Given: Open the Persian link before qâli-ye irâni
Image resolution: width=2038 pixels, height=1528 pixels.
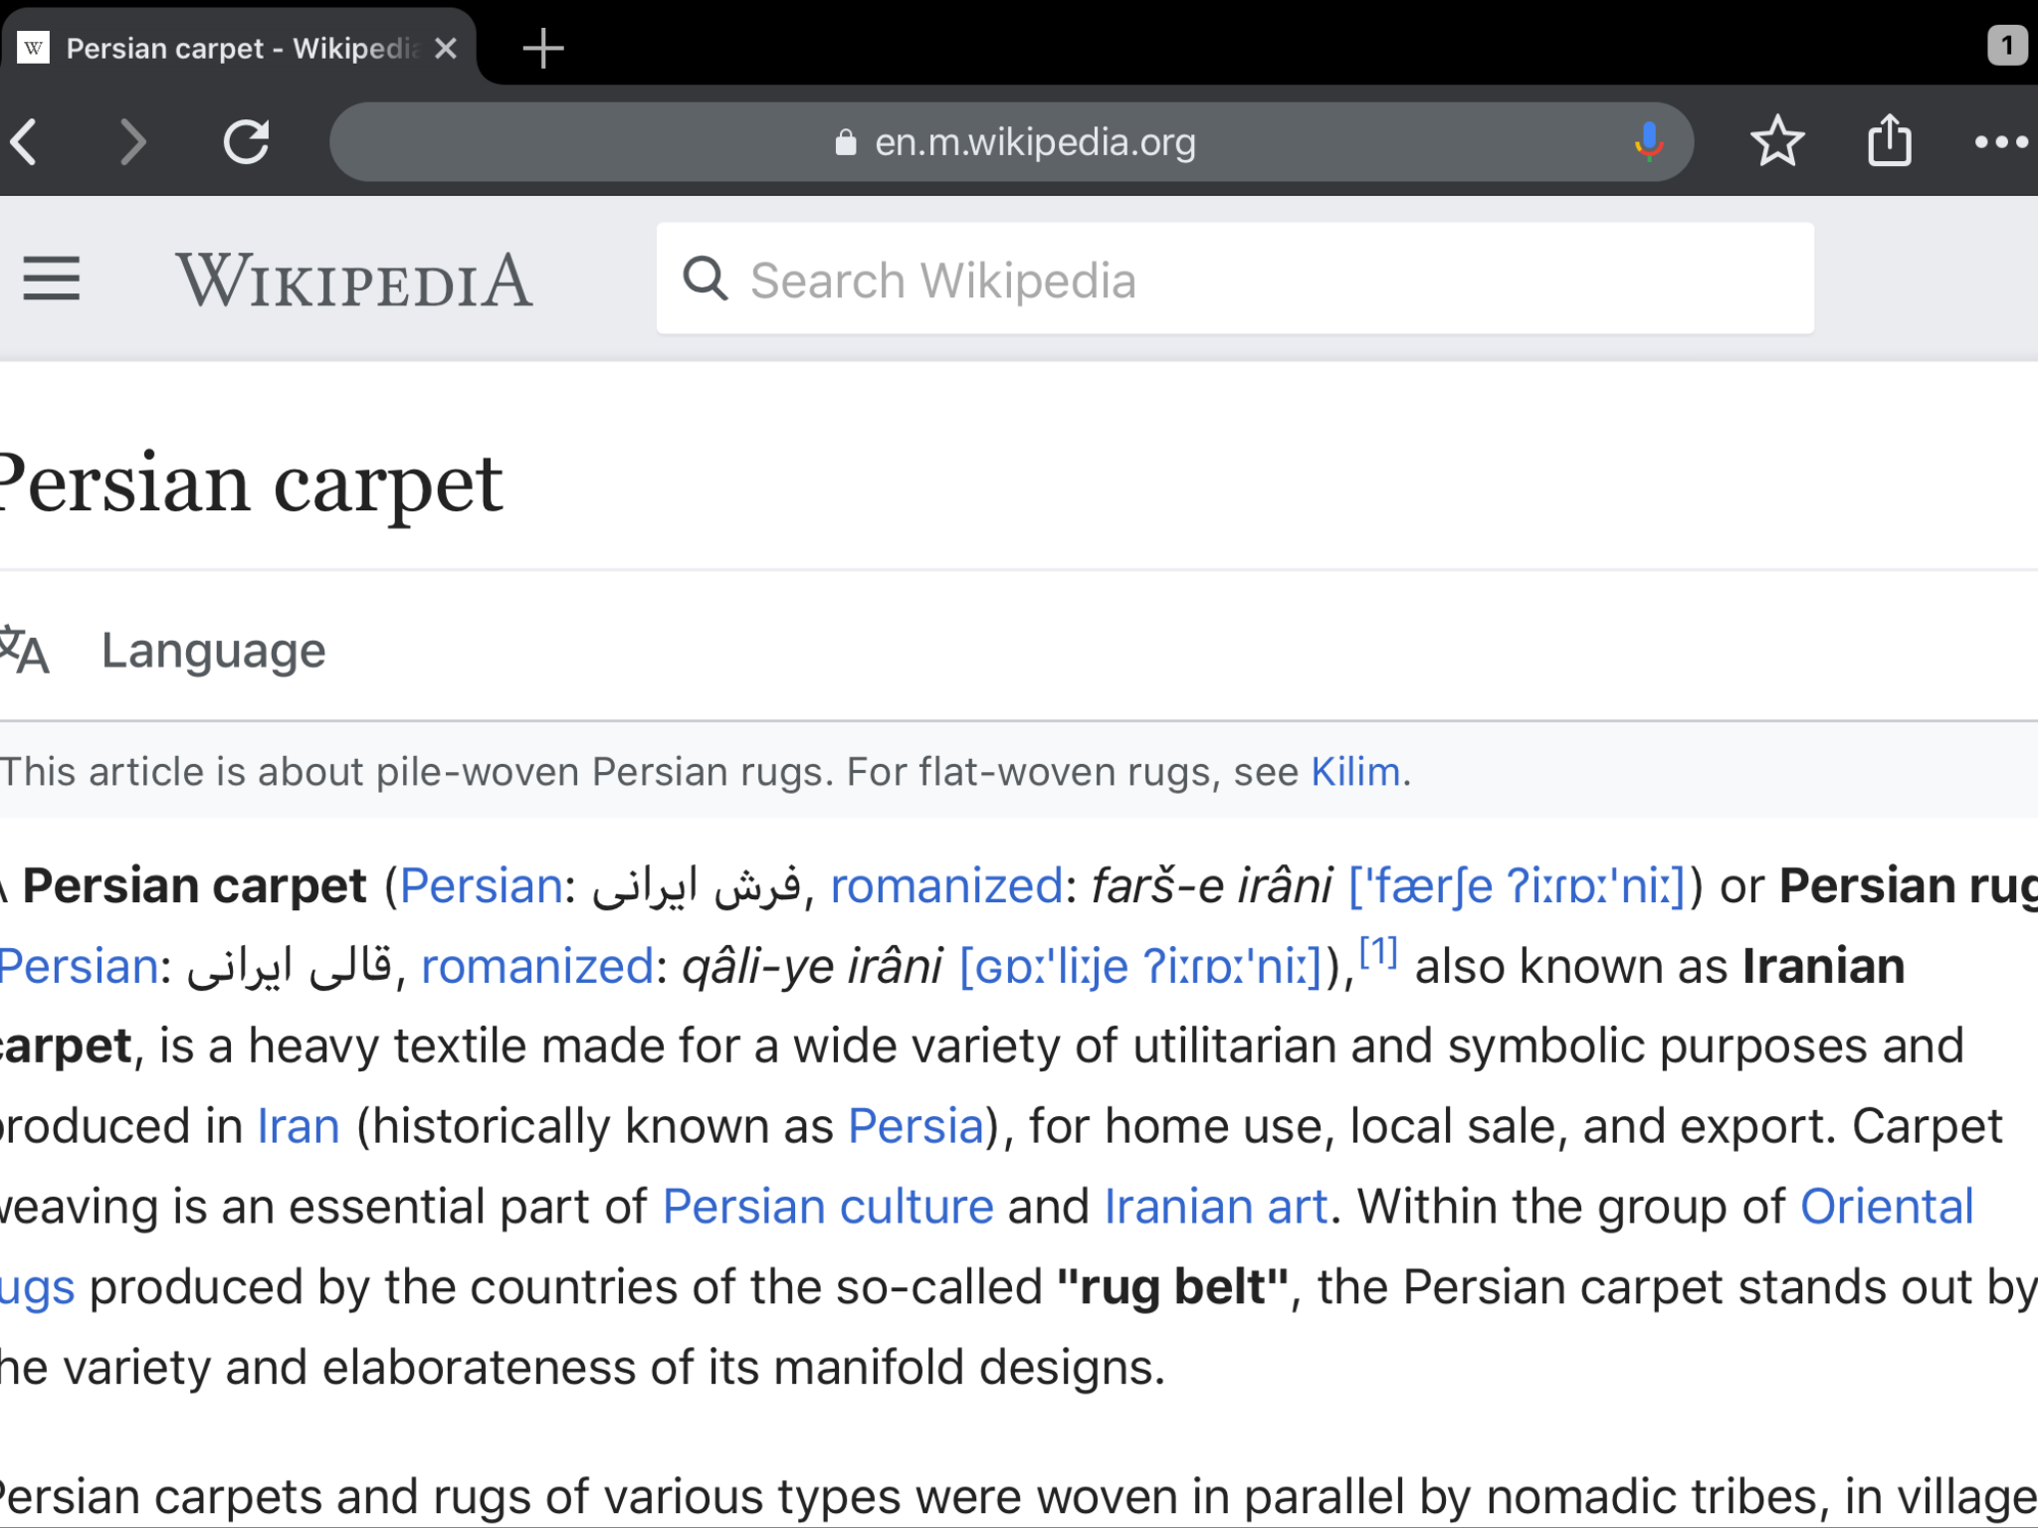Looking at the screenshot, I should [x=80, y=966].
